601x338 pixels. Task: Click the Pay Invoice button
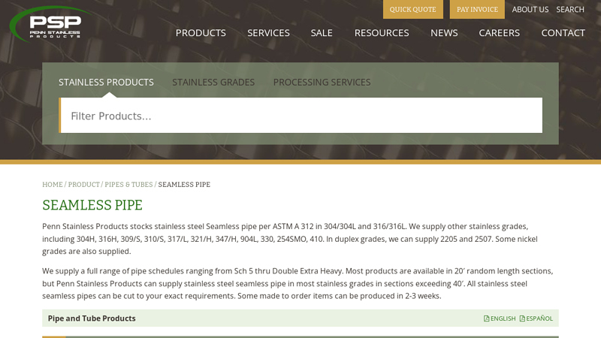(477, 10)
